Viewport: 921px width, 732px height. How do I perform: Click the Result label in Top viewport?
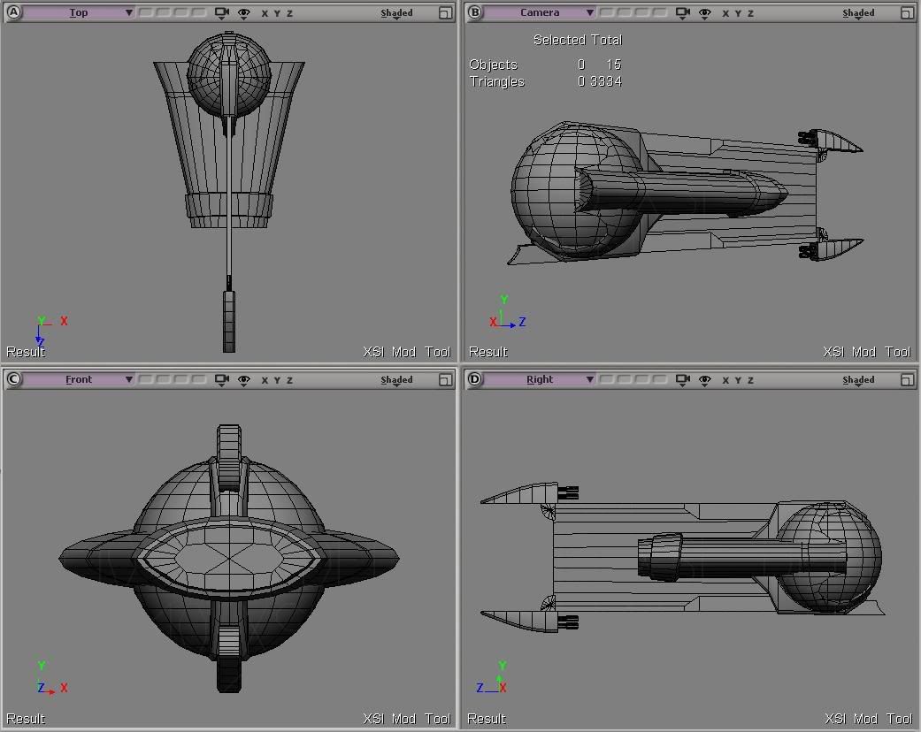26,352
